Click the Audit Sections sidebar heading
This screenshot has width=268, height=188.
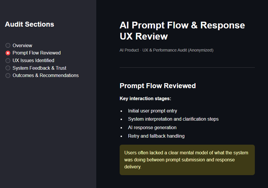tap(30, 24)
